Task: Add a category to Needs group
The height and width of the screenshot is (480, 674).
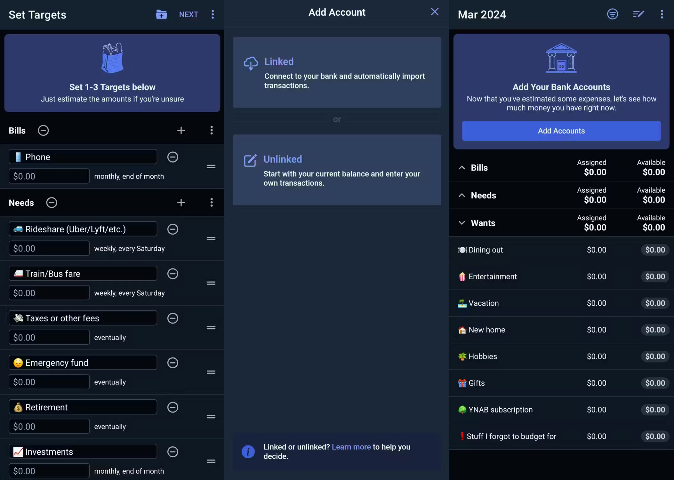Action: pyautogui.click(x=181, y=203)
